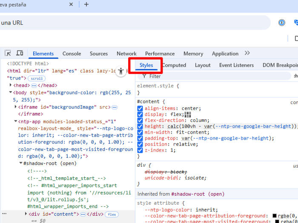298x223 pixels.
Task: Disable the flex-direction: column declaration
Action: 140,120
